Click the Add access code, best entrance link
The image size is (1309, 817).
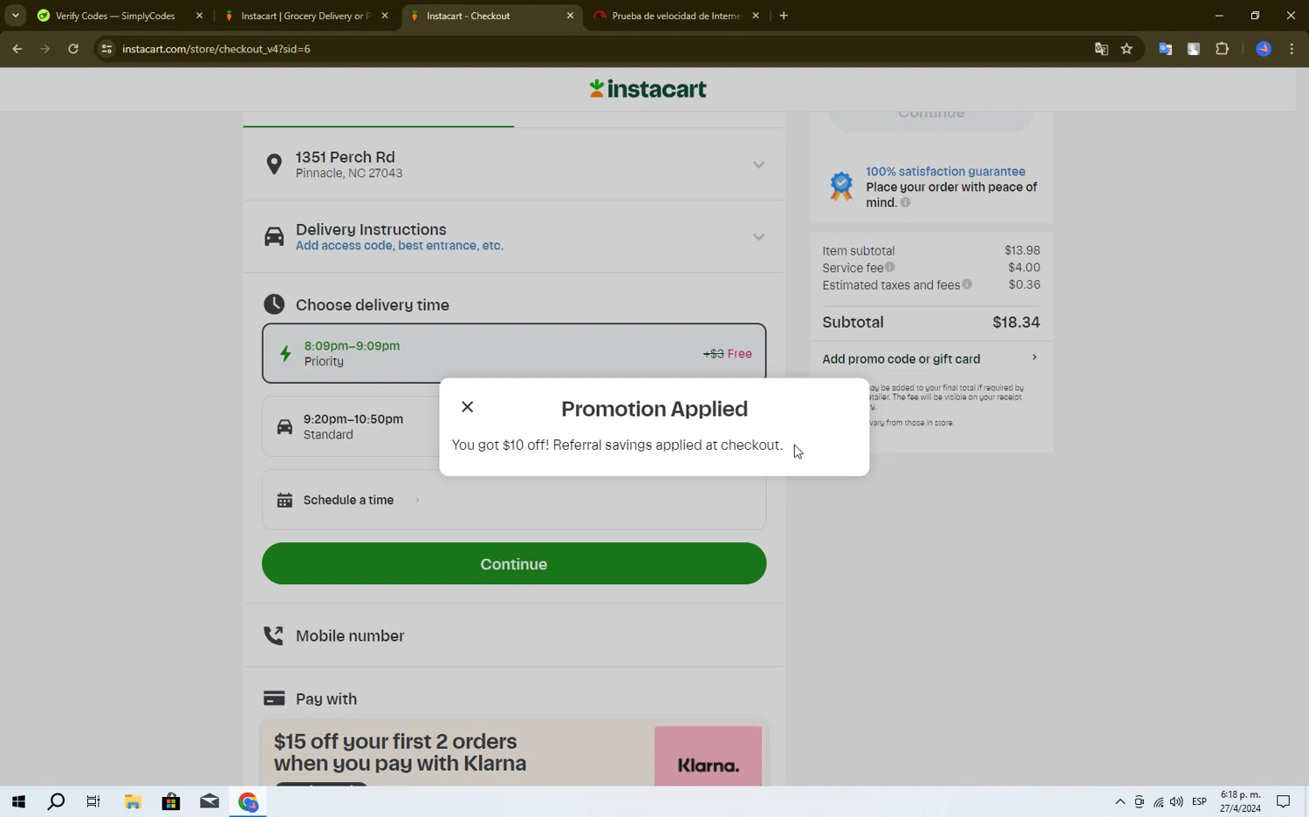point(399,246)
